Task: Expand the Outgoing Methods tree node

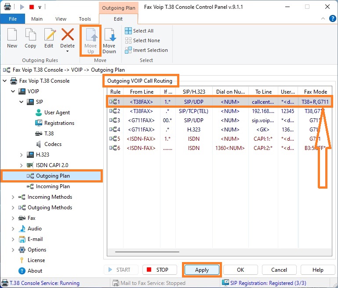Action: coord(13,208)
